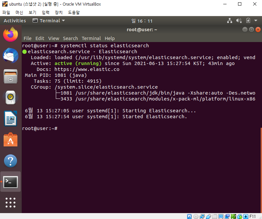Expand the system menu arrow in top bar
Image resolution: width=262 pixels, height=219 pixels.
point(256,21)
